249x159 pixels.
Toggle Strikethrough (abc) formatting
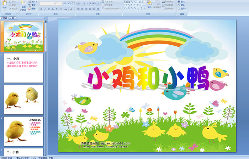(53, 9)
